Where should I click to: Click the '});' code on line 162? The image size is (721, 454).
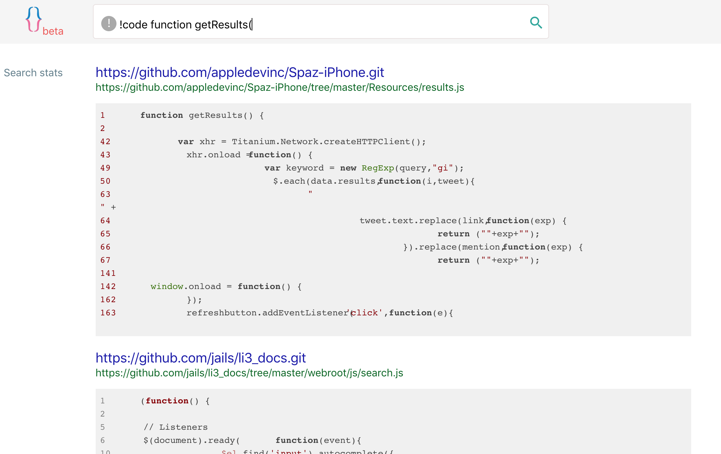pyautogui.click(x=194, y=300)
